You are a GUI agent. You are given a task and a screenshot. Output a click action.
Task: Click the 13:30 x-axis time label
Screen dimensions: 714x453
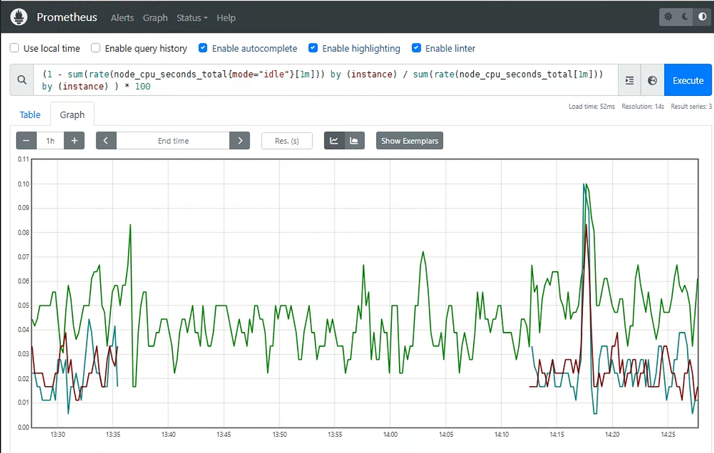point(58,434)
